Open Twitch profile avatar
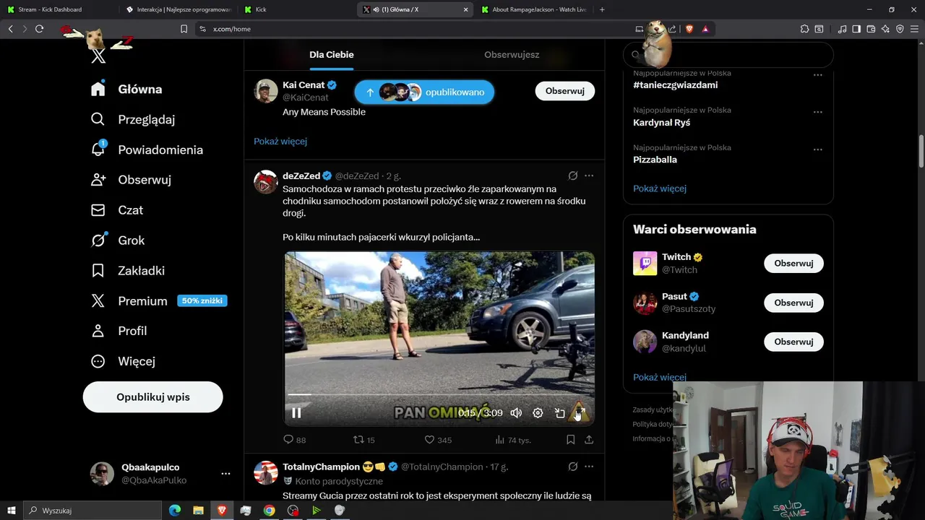The image size is (925, 520). click(x=645, y=264)
